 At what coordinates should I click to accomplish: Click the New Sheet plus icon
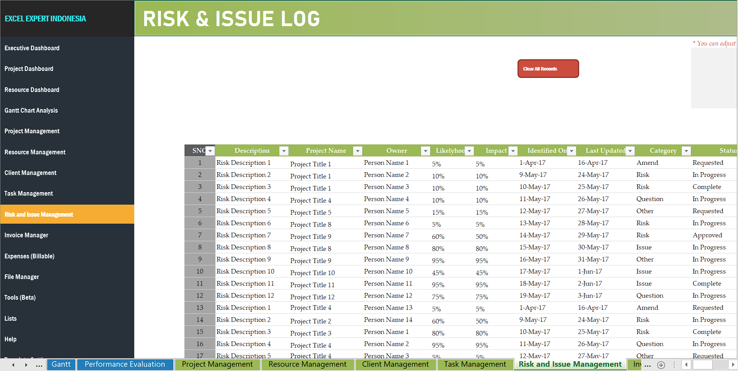click(661, 365)
